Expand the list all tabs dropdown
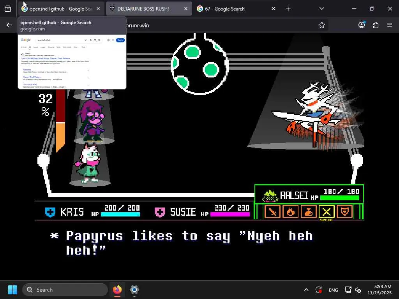Image resolution: width=399 pixels, height=299 pixels. tap(321, 9)
